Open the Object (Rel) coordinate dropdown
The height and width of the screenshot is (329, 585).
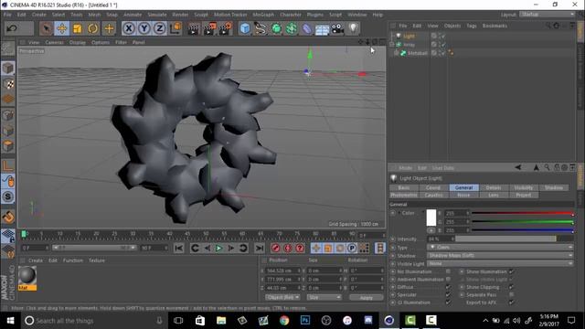(282, 297)
